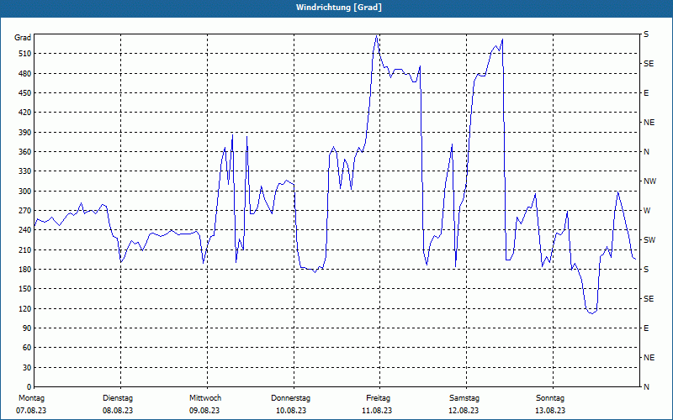The image size is (673, 420).
Task: Pick the 210 value on the left axis
Action: click(25, 249)
